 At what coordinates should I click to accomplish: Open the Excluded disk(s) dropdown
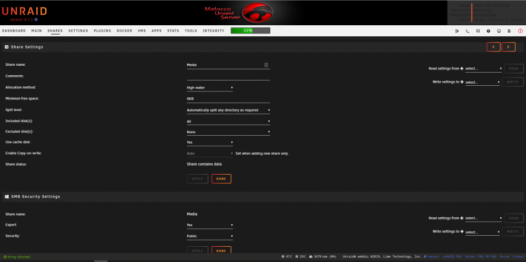[228, 132]
